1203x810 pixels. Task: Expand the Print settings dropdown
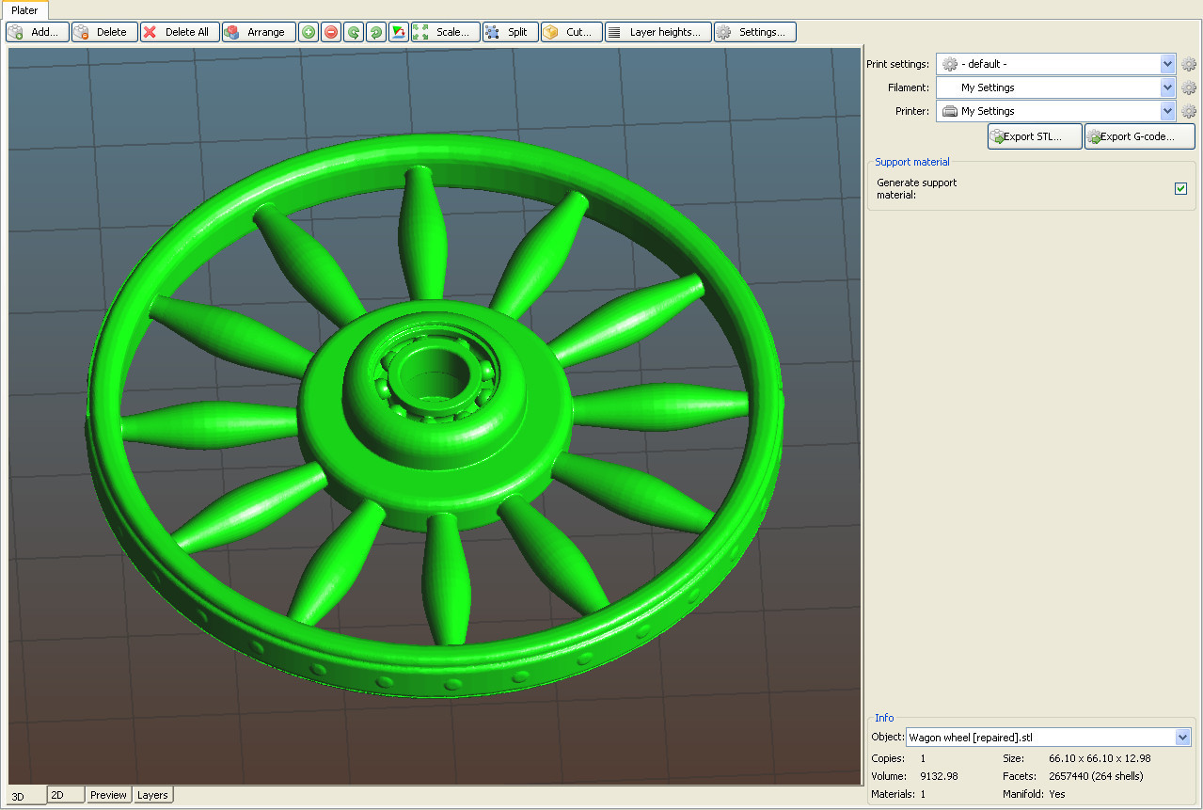click(1167, 64)
